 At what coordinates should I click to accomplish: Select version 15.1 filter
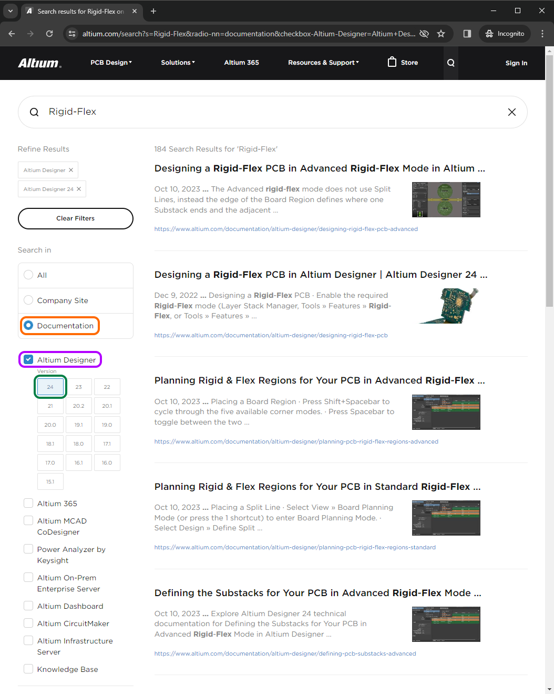click(x=50, y=482)
